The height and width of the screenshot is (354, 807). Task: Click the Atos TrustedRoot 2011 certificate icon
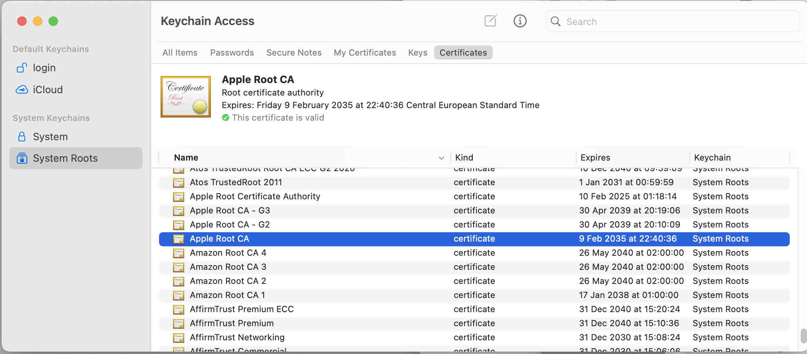[179, 182]
